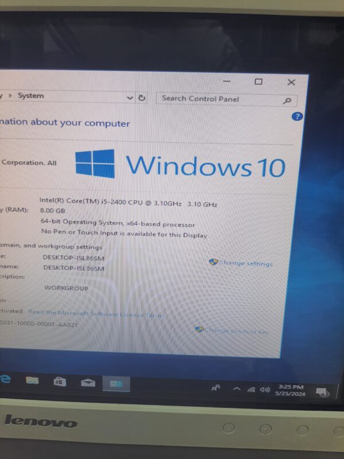Expand the address bar history dropdown
Image resolution: width=344 pixels, height=459 pixels.
pos(130,98)
